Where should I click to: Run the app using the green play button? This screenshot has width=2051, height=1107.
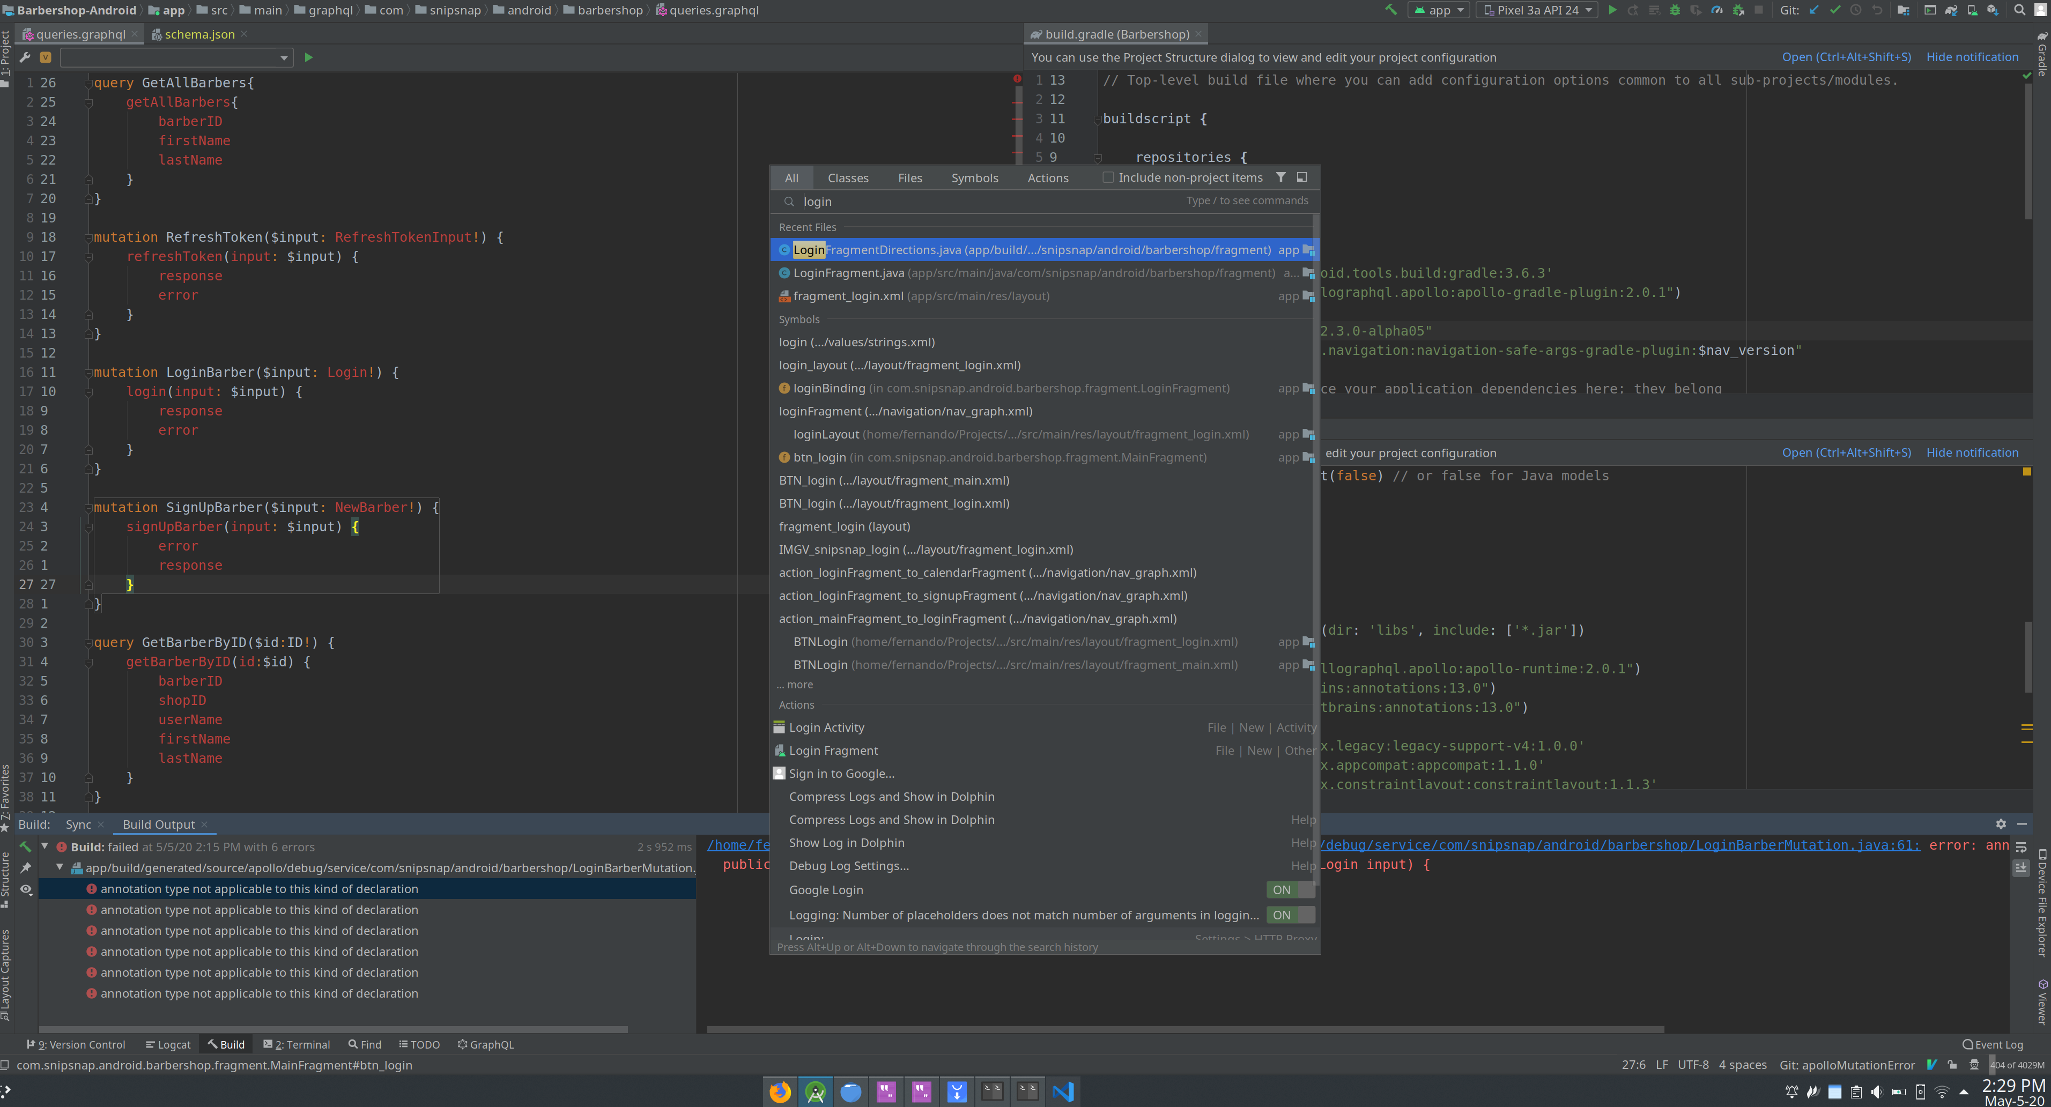point(1613,10)
